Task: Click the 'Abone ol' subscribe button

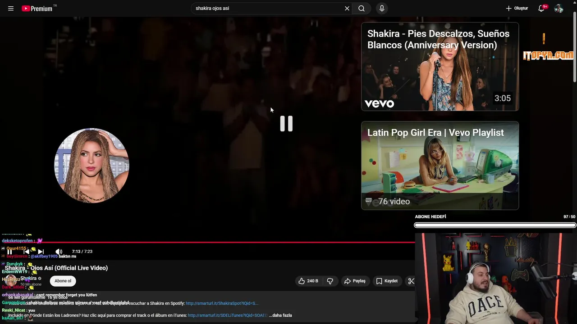Action: pos(63,281)
